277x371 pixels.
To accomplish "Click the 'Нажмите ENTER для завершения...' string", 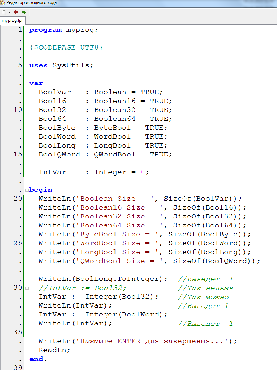I will click(x=152, y=341).
